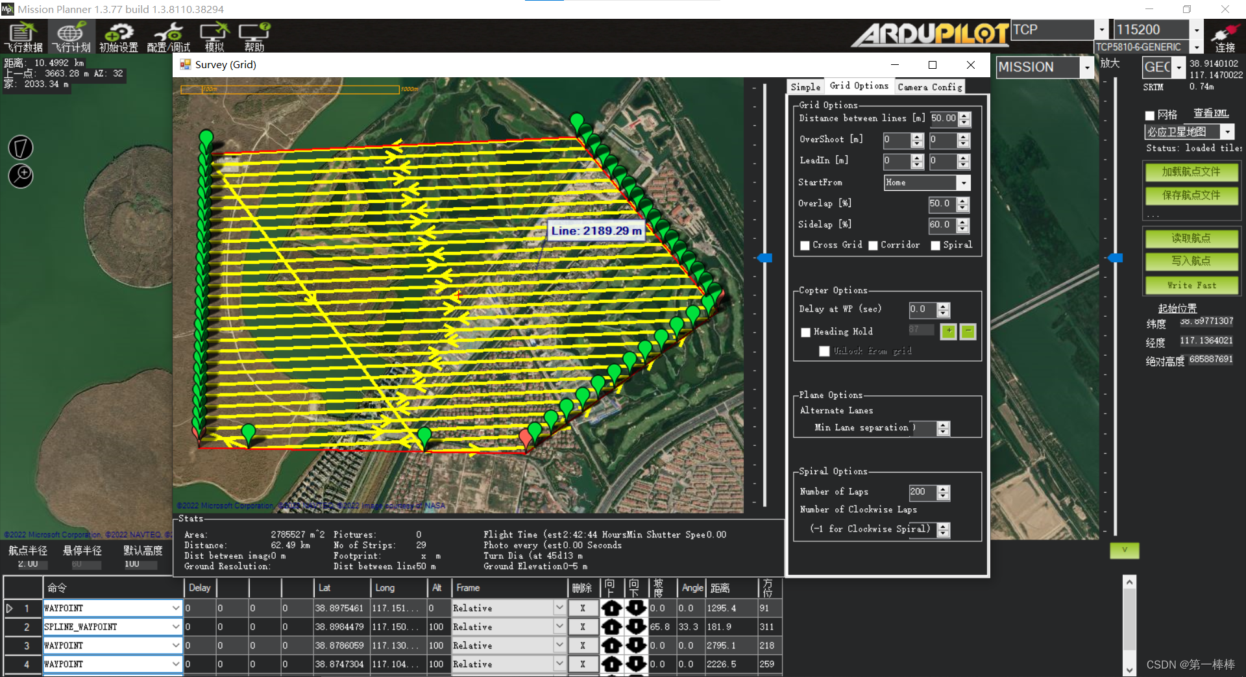Click the 查看KML link

tap(1211, 114)
